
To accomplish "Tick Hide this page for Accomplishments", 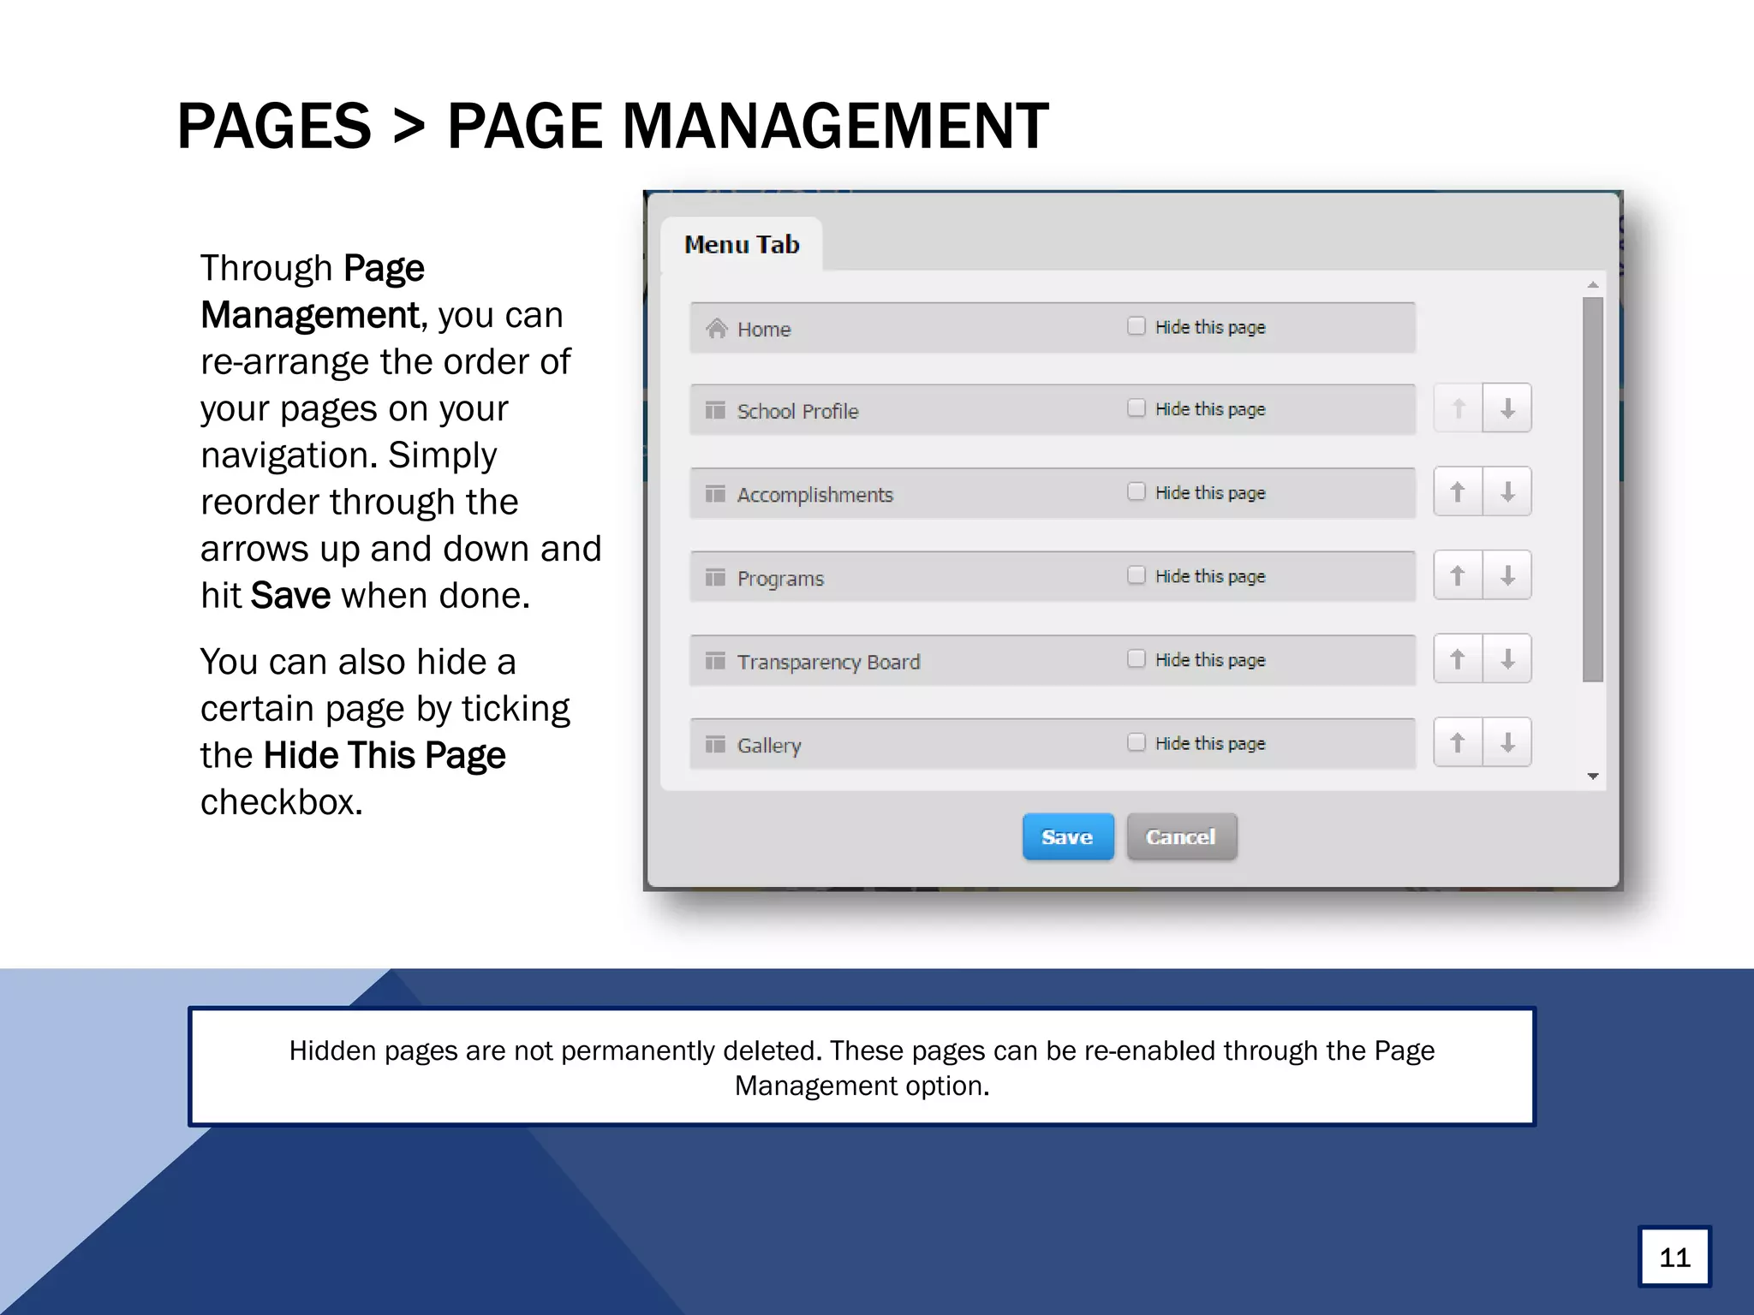I will pyautogui.click(x=1137, y=491).
